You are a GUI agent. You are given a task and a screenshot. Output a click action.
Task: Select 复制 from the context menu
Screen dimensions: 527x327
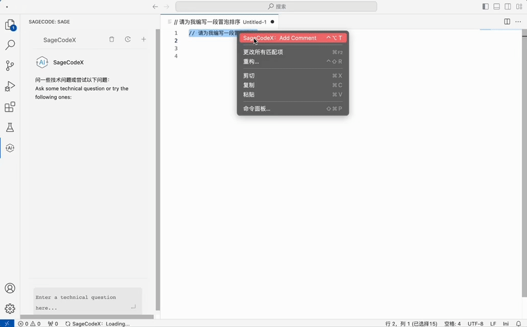[293, 85]
